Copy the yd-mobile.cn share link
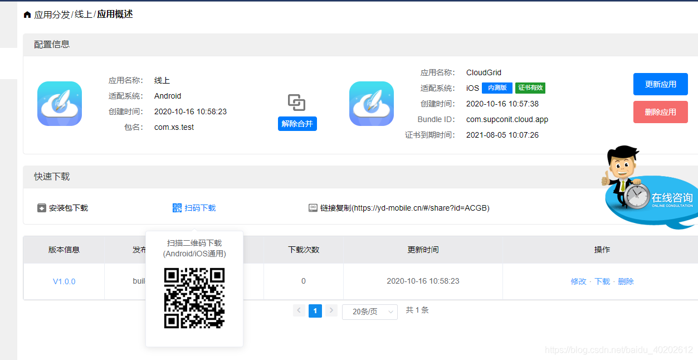 pos(405,208)
